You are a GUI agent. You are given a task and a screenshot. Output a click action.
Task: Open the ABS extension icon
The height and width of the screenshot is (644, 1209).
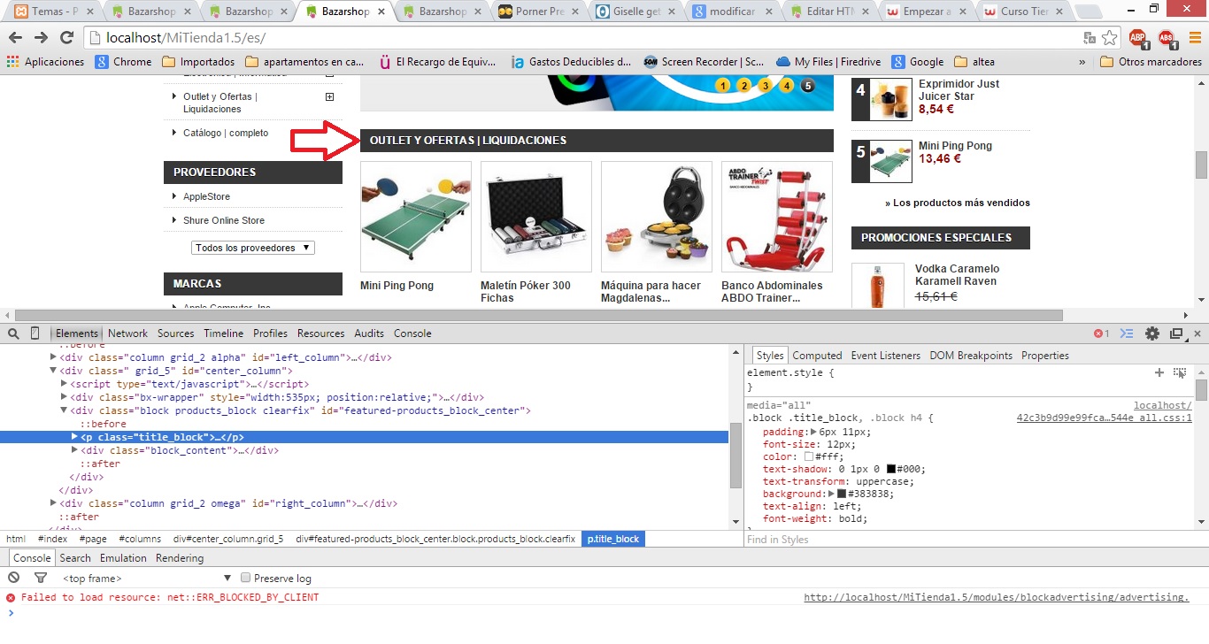1167,38
